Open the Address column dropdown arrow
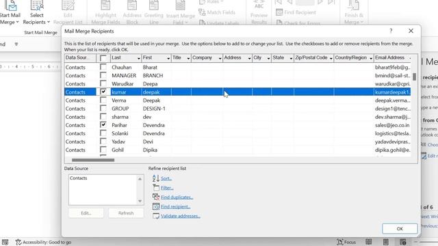This screenshot has height=246, width=438. click(249, 58)
